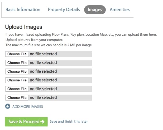Viewport: 163px width, 130px height.
Task: Click the last 'no file selected' field
Action: coord(49,97)
